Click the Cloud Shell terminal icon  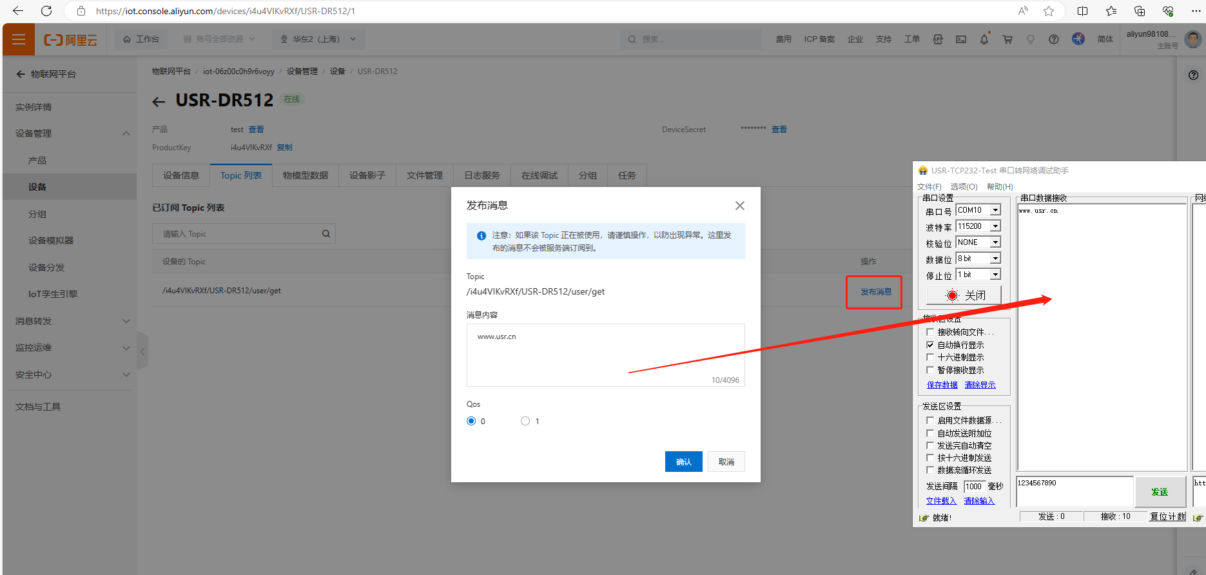[960, 39]
